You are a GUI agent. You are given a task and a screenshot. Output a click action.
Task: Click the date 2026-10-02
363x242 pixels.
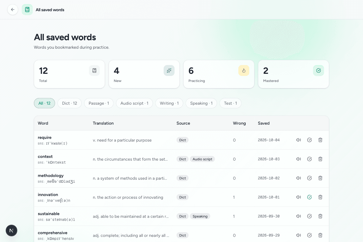click(269, 178)
